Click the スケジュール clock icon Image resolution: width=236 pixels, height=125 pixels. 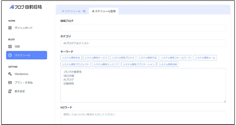click(x=10, y=55)
